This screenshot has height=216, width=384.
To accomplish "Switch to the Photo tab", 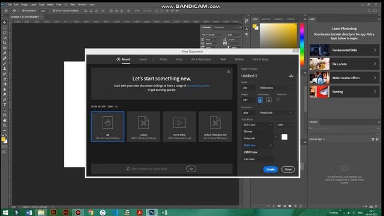I will point(163,59).
